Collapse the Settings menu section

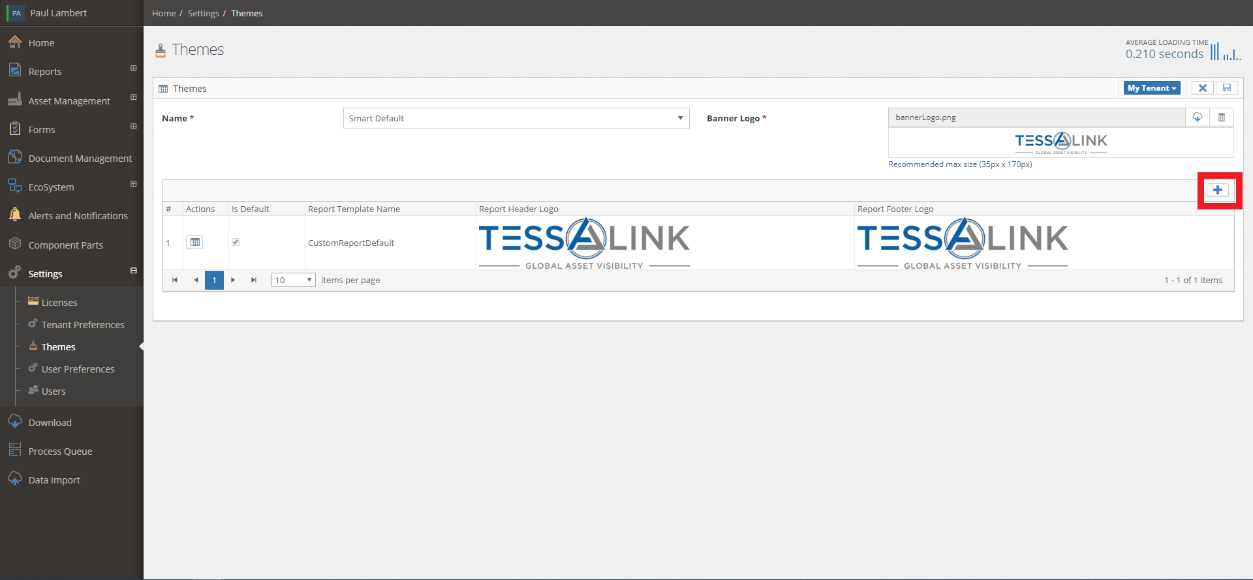[133, 271]
